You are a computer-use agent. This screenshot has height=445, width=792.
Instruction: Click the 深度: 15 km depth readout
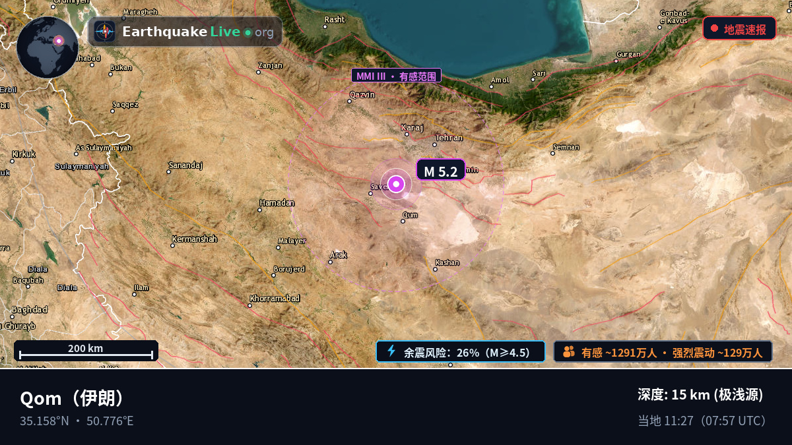tap(700, 395)
